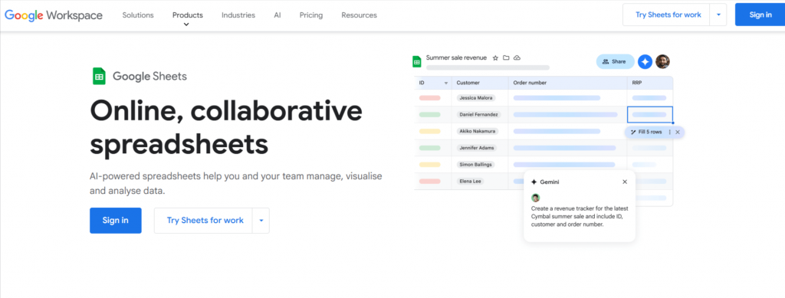Click the Gemini sparkle icon in the panel
785x298 pixels.
(x=534, y=182)
